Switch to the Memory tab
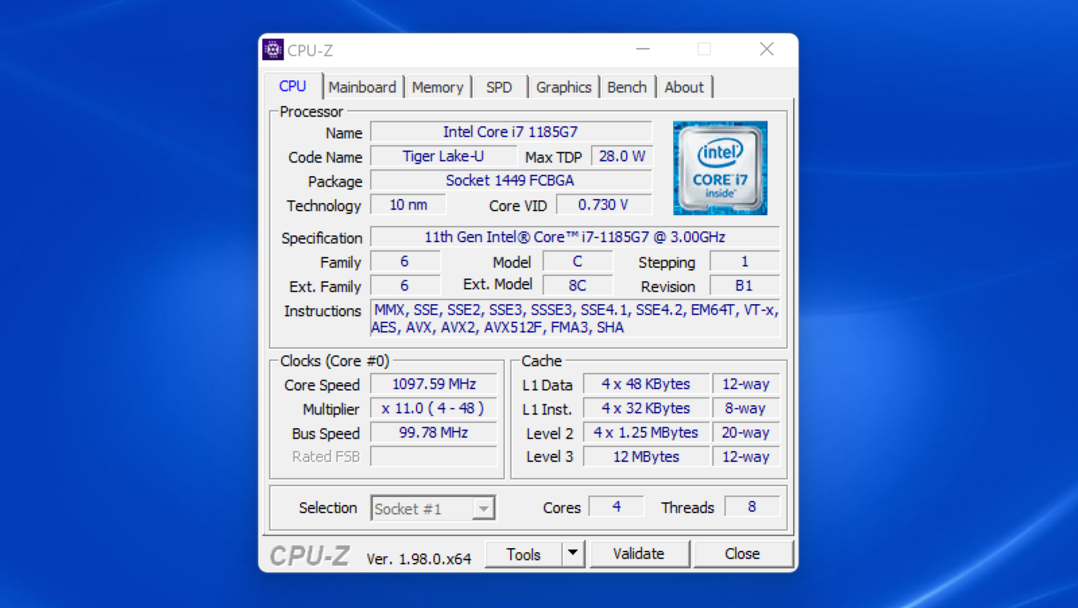 pos(438,87)
